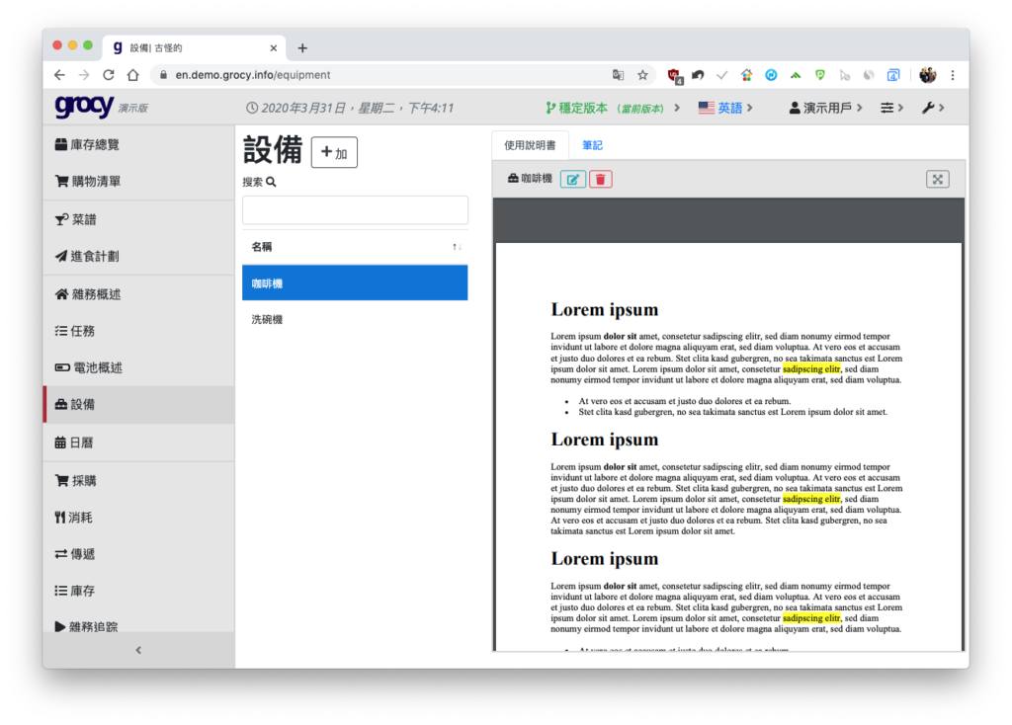Viewport: 1012px width, 725px height.
Task: Open the 演示用戶 user menu
Action: point(825,108)
